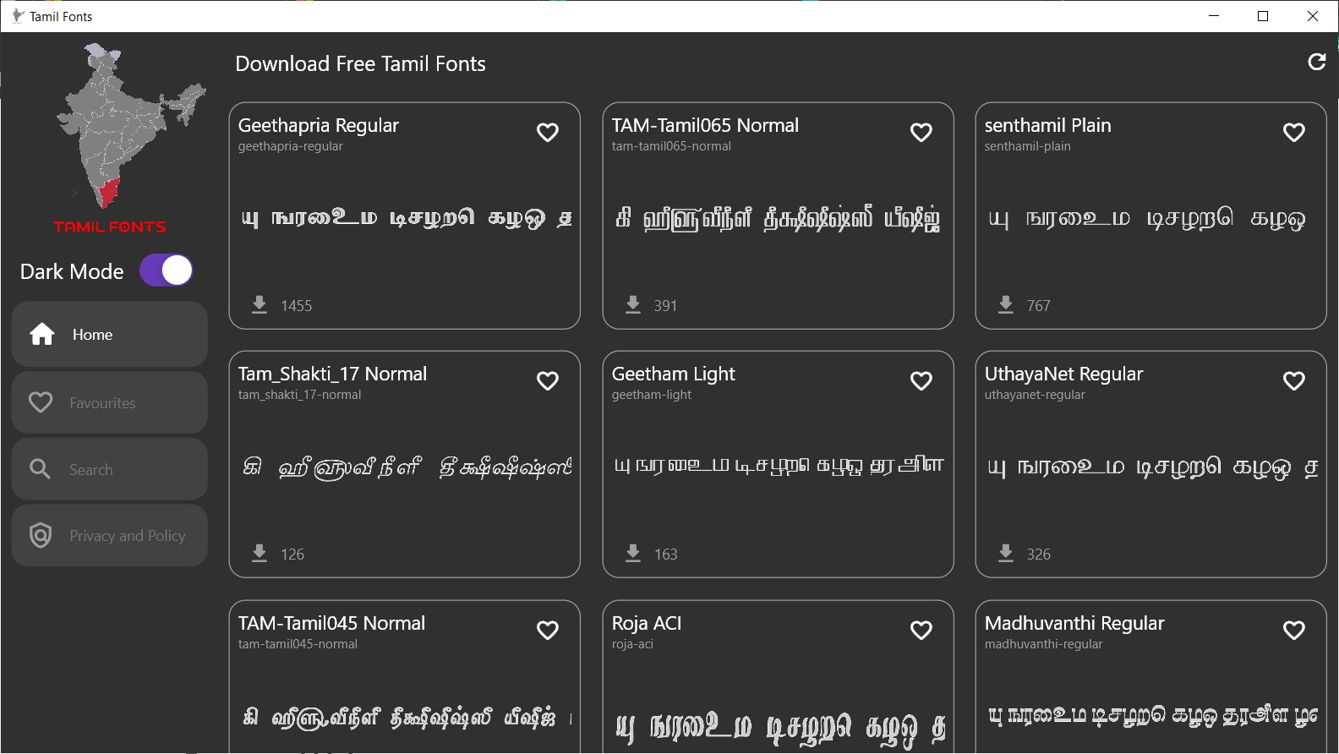Click the geethapria-regular slug text
The image size is (1339, 754).
click(x=291, y=146)
